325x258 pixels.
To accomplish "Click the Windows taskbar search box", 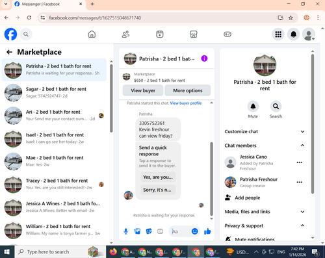I will point(60,252).
